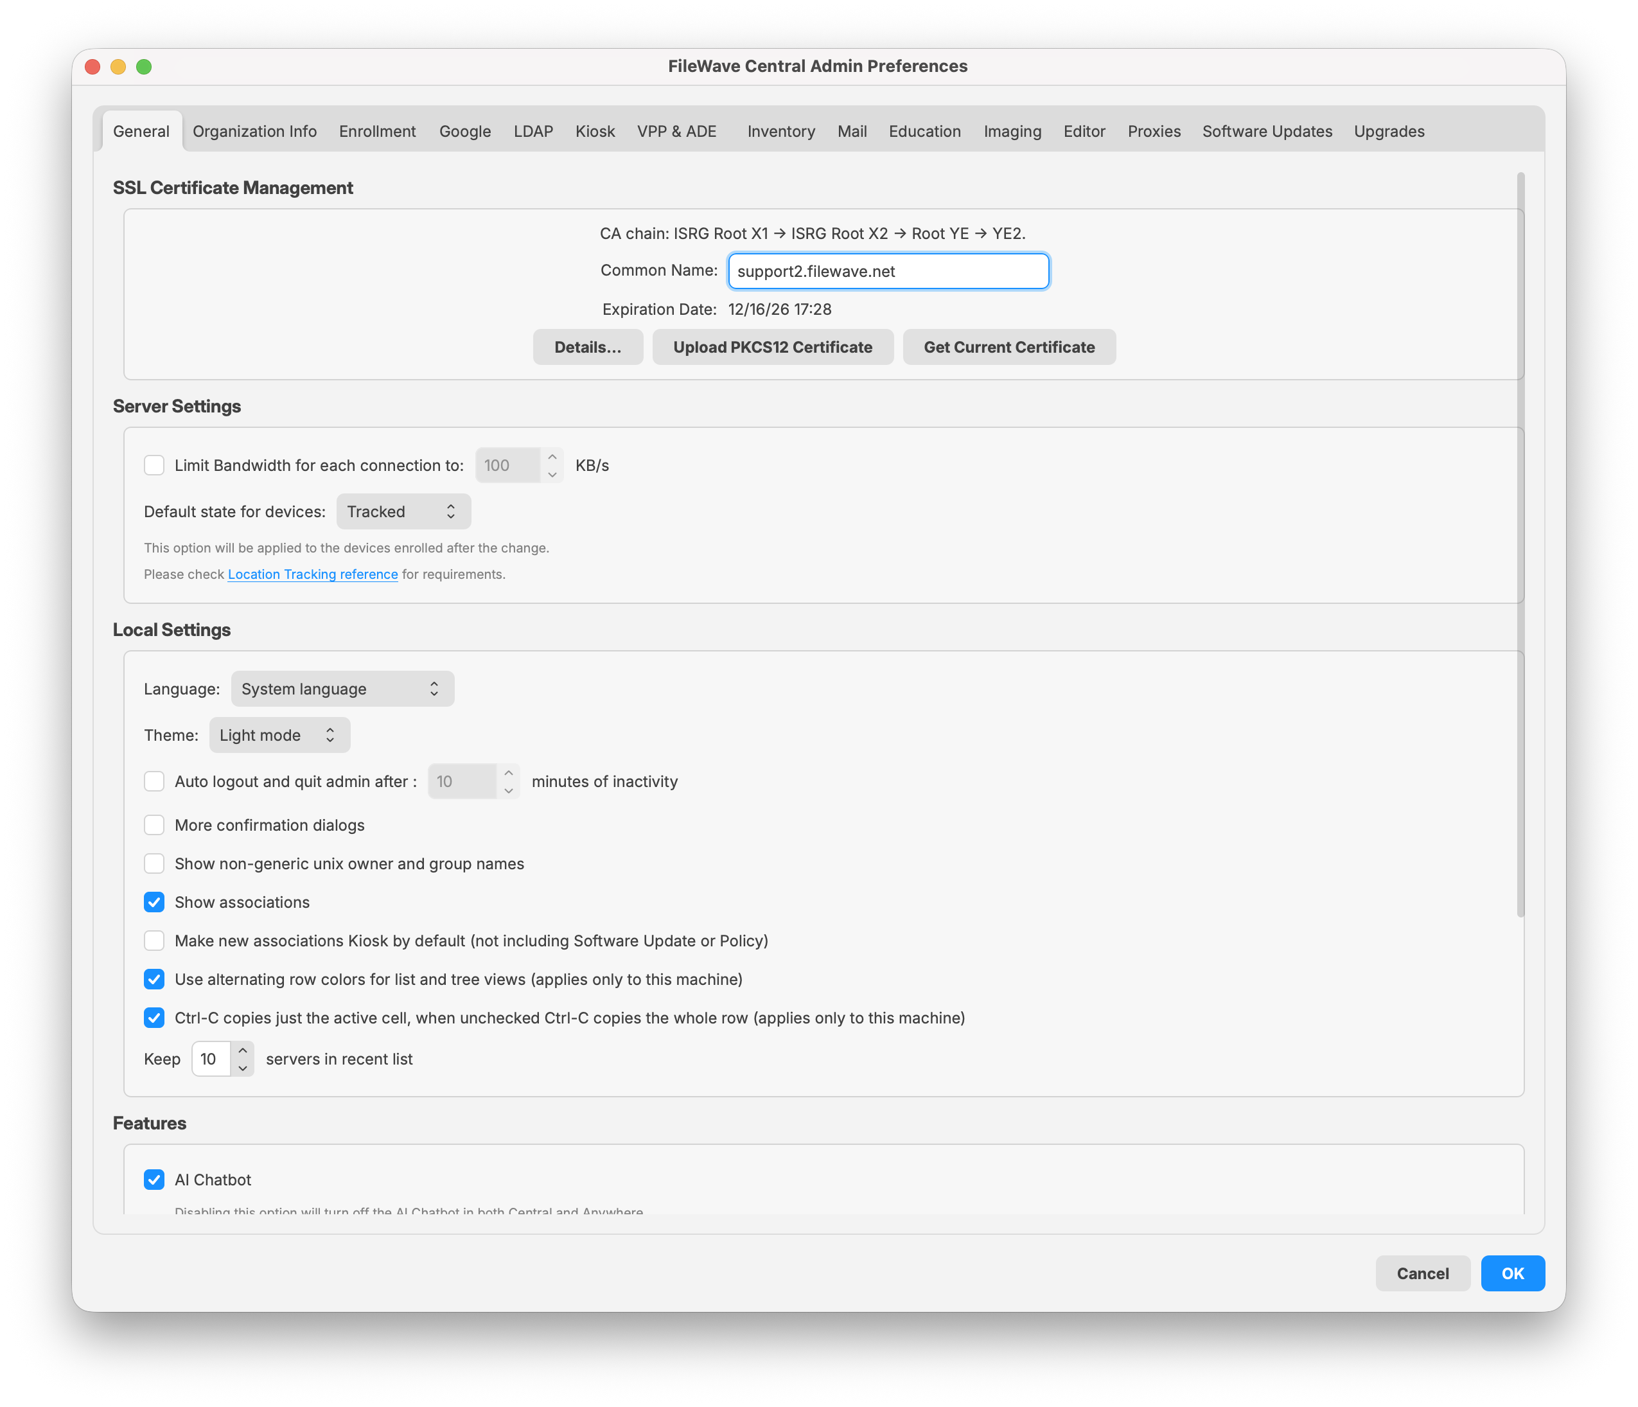This screenshot has width=1638, height=1407.
Task: Uncheck the AI Chatbot feature
Action: pyautogui.click(x=154, y=1180)
